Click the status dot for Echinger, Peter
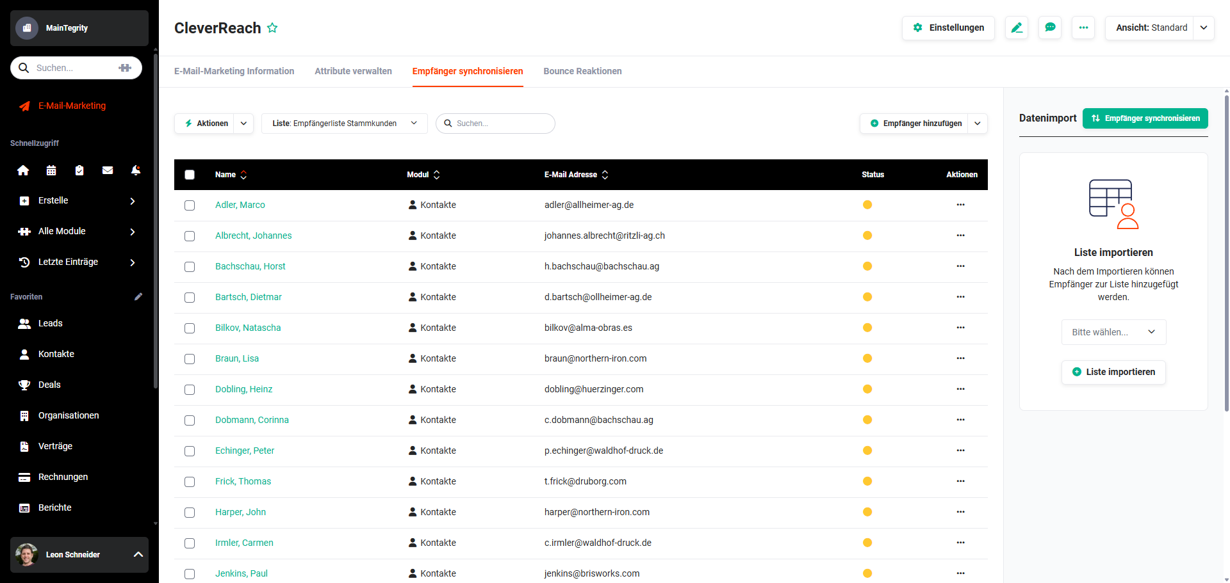 coord(867,451)
